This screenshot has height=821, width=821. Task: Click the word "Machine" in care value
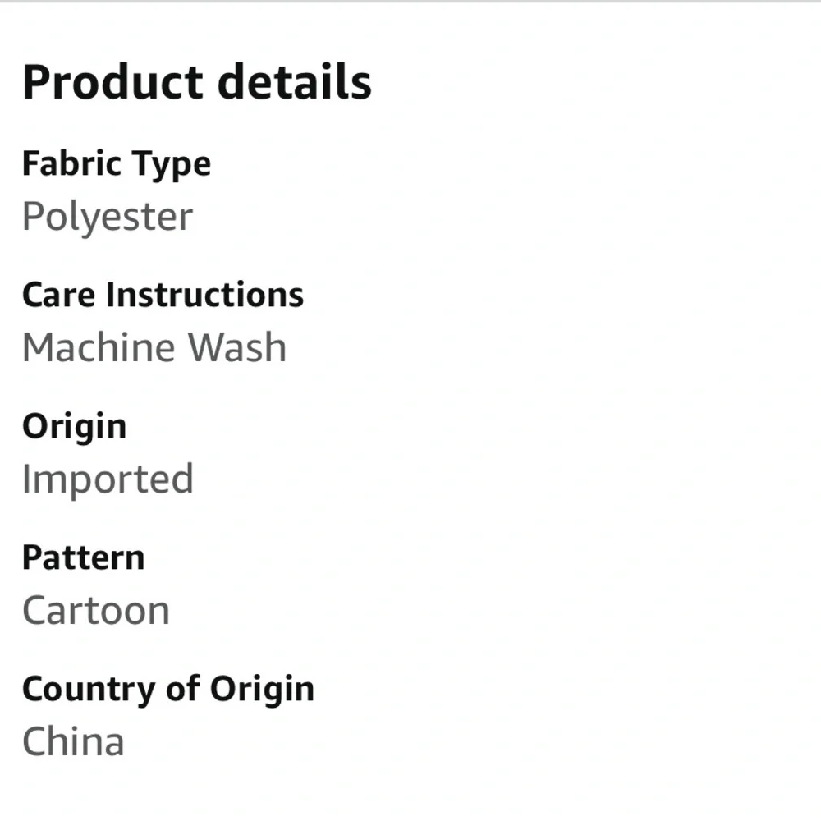99,347
